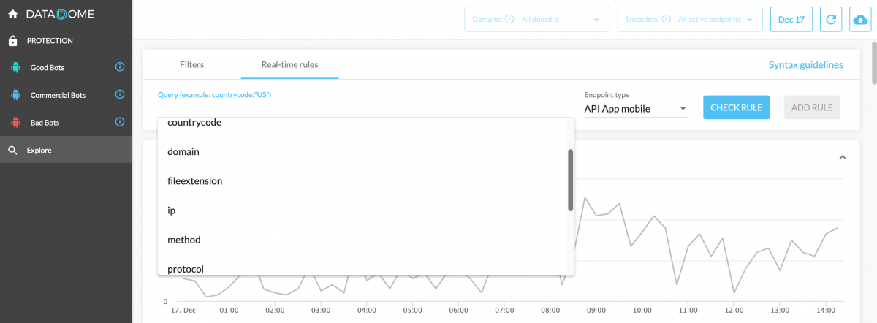Select the Real-time rules tab

coord(289,64)
